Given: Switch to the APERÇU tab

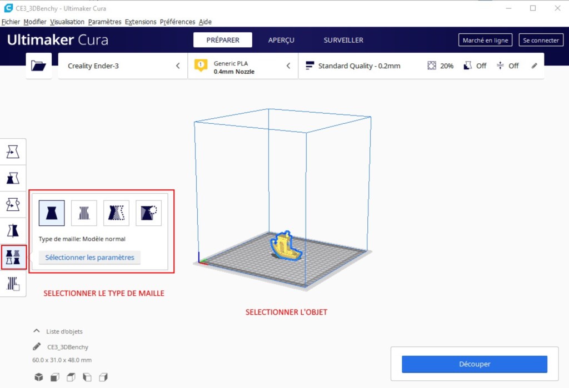Looking at the screenshot, I should [x=281, y=40].
